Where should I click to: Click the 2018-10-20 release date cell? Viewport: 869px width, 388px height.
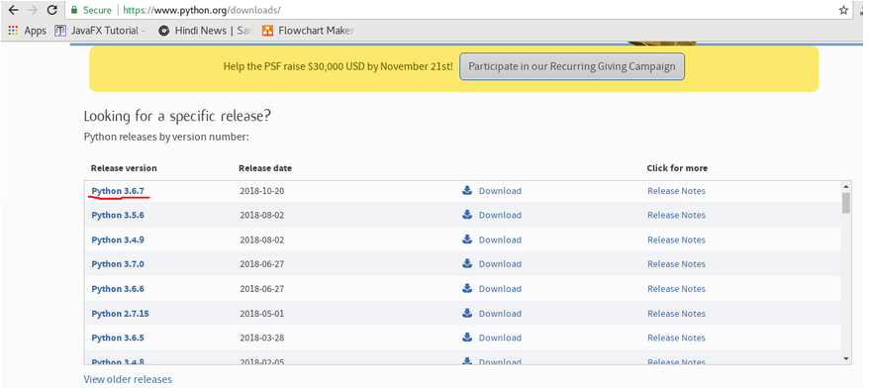tap(261, 191)
